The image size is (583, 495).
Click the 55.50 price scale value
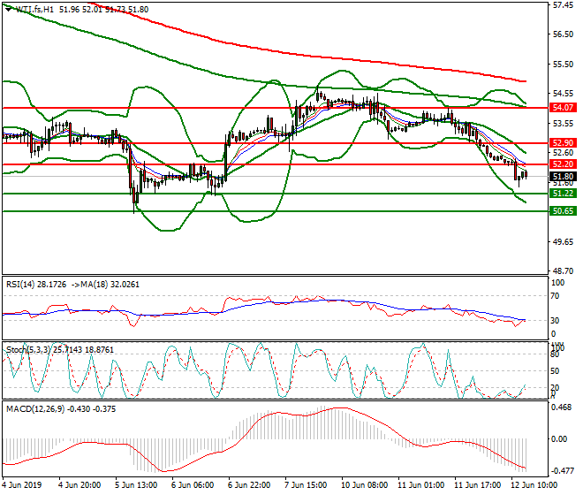pyautogui.click(x=563, y=64)
